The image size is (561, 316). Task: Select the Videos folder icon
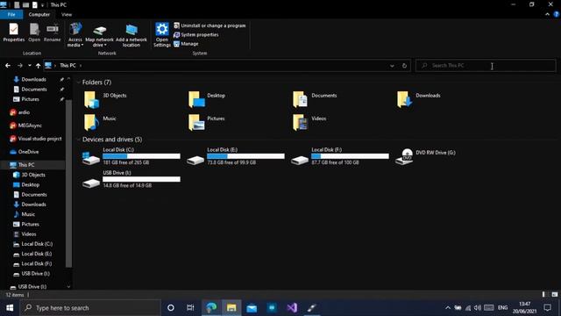pyautogui.click(x=301, y=122)
